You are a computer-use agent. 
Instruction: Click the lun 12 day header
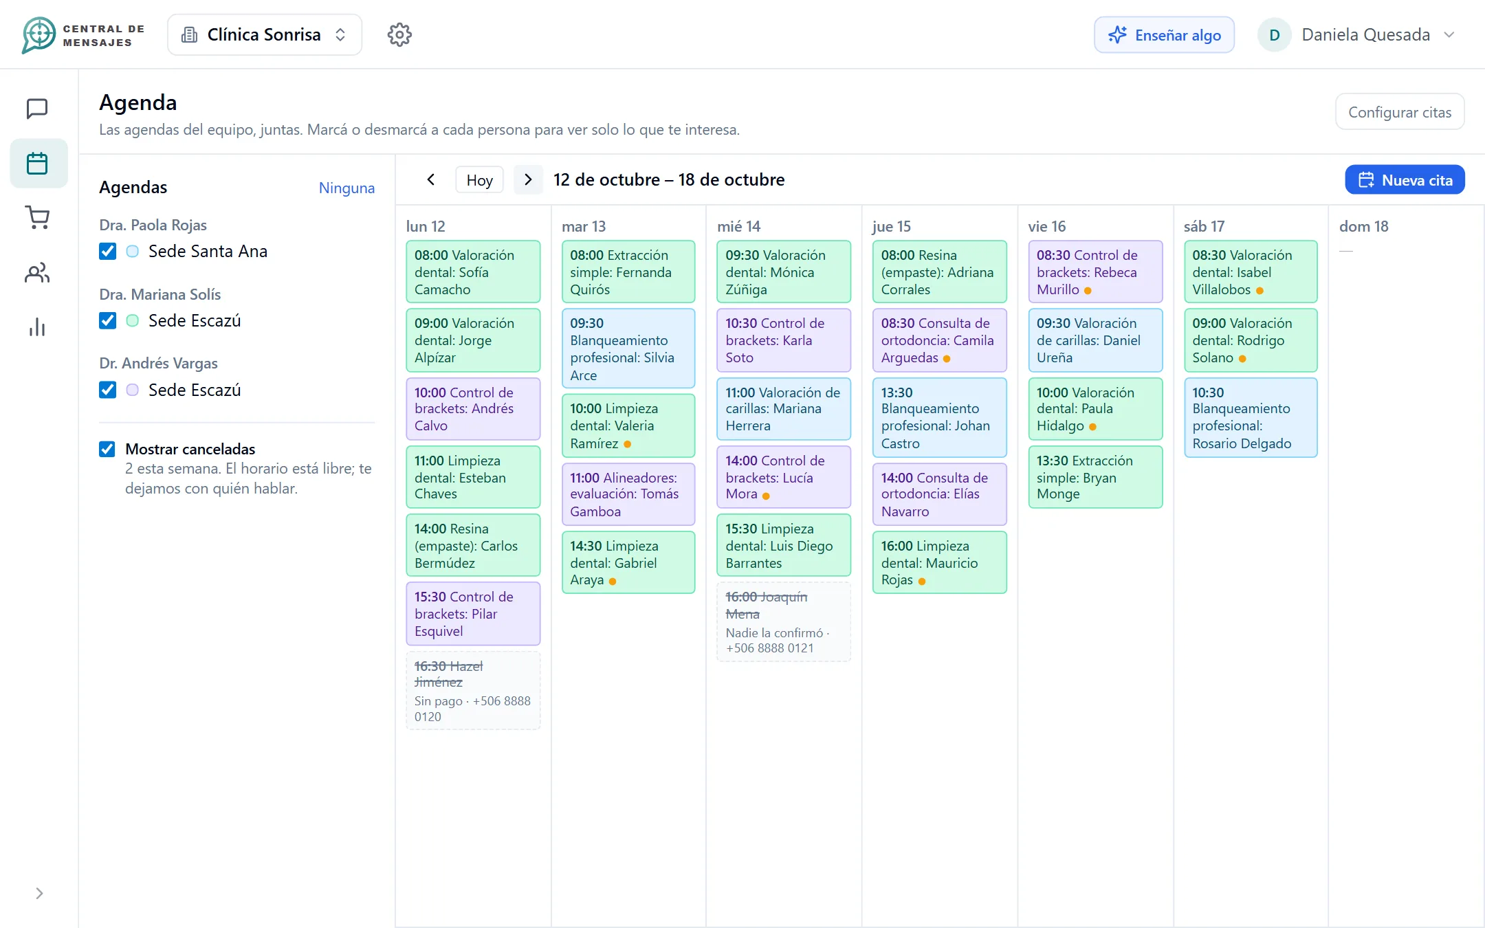click(426, 226)
